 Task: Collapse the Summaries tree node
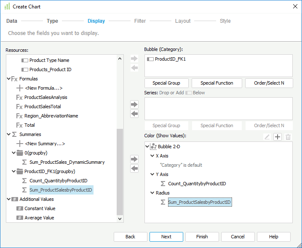9,134
